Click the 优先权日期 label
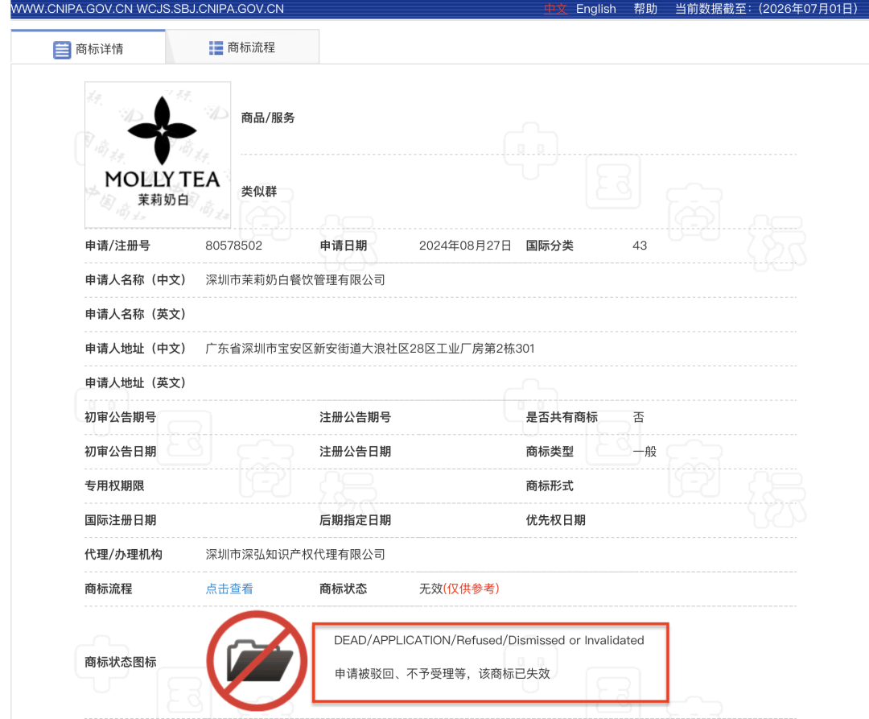The width and height of the screenshot is (869, 719). [x=555, y=521]
